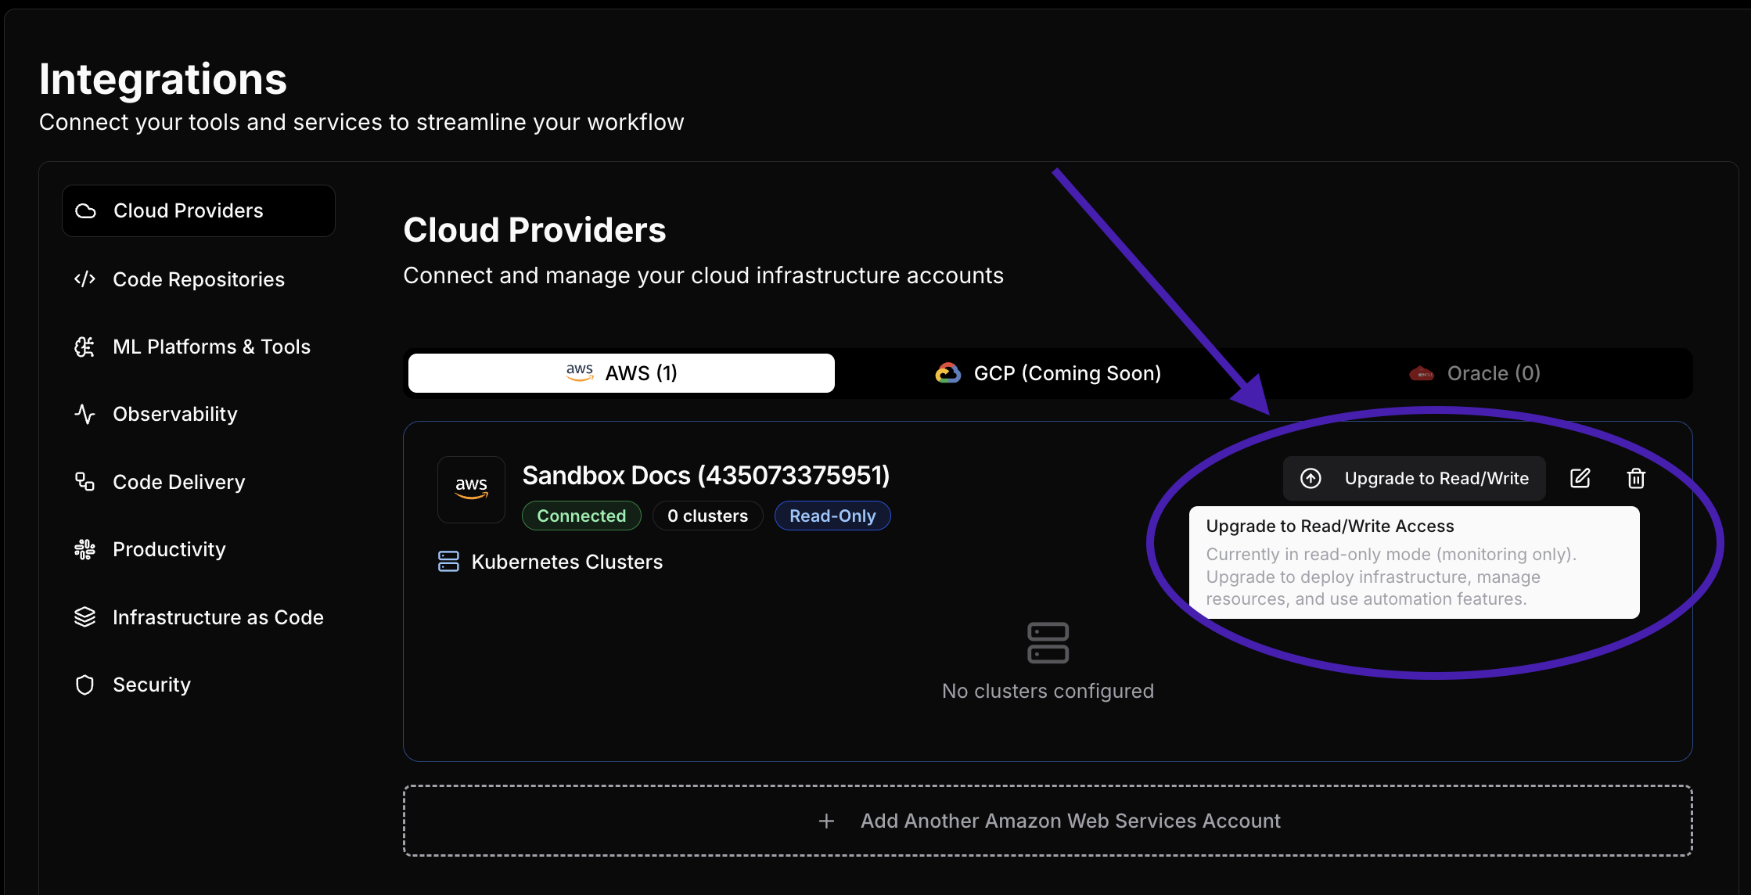Select the Code Delivery sidebar icon
The height and width of the screenshot is (895, 1751).
click(x=84, y=481)
